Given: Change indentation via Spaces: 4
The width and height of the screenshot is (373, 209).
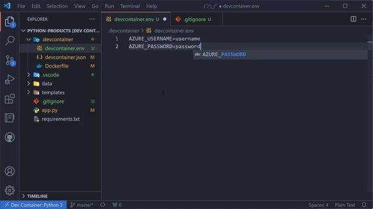Looking at the screenshot, I should tap(318, 205).
